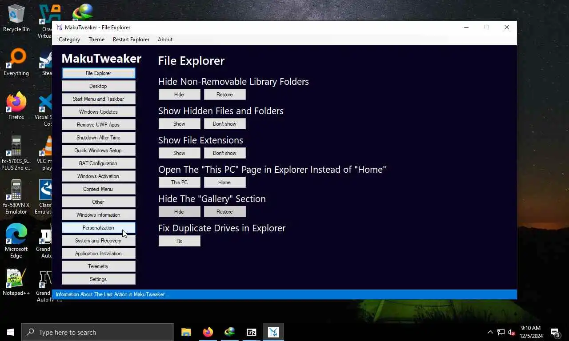Open the Category menu
Viewport: 569px width, 341px height.
[69, 40]
